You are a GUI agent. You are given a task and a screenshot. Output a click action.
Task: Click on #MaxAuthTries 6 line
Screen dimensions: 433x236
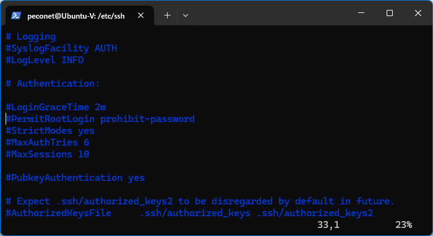point(48,142)
